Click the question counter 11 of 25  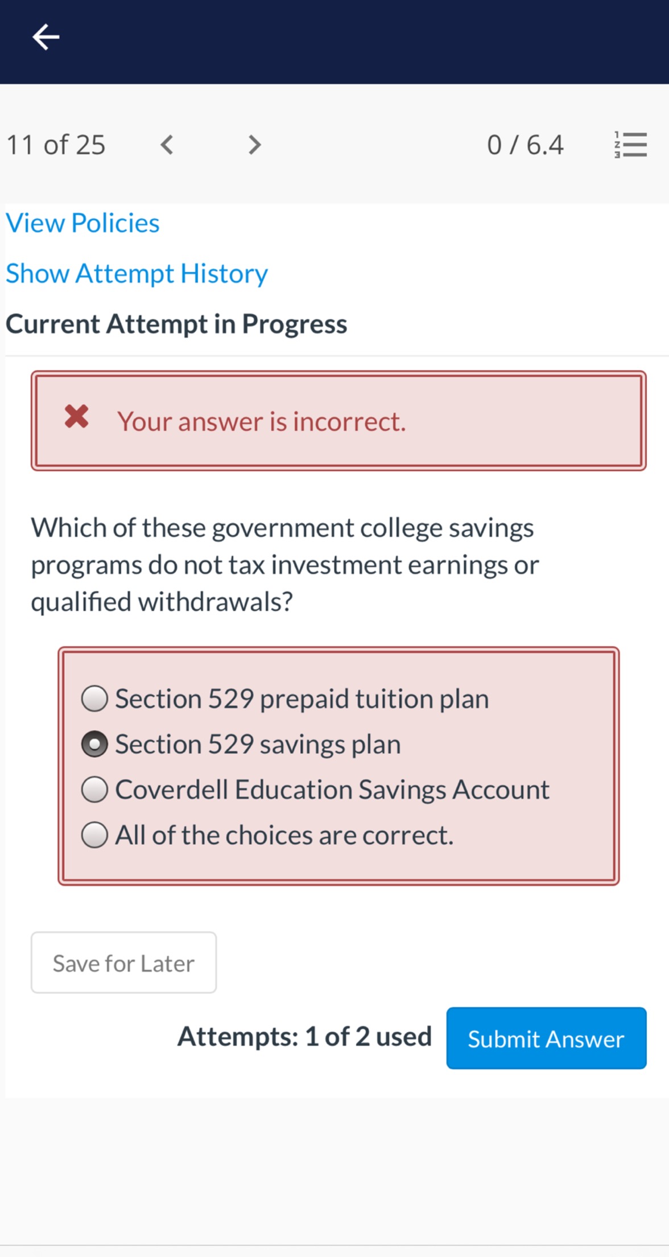(55, 145)
